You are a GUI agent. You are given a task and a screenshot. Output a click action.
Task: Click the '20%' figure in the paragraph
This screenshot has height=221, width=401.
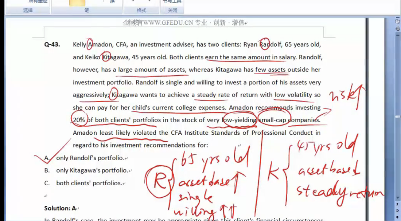click(x=79, y=120)
